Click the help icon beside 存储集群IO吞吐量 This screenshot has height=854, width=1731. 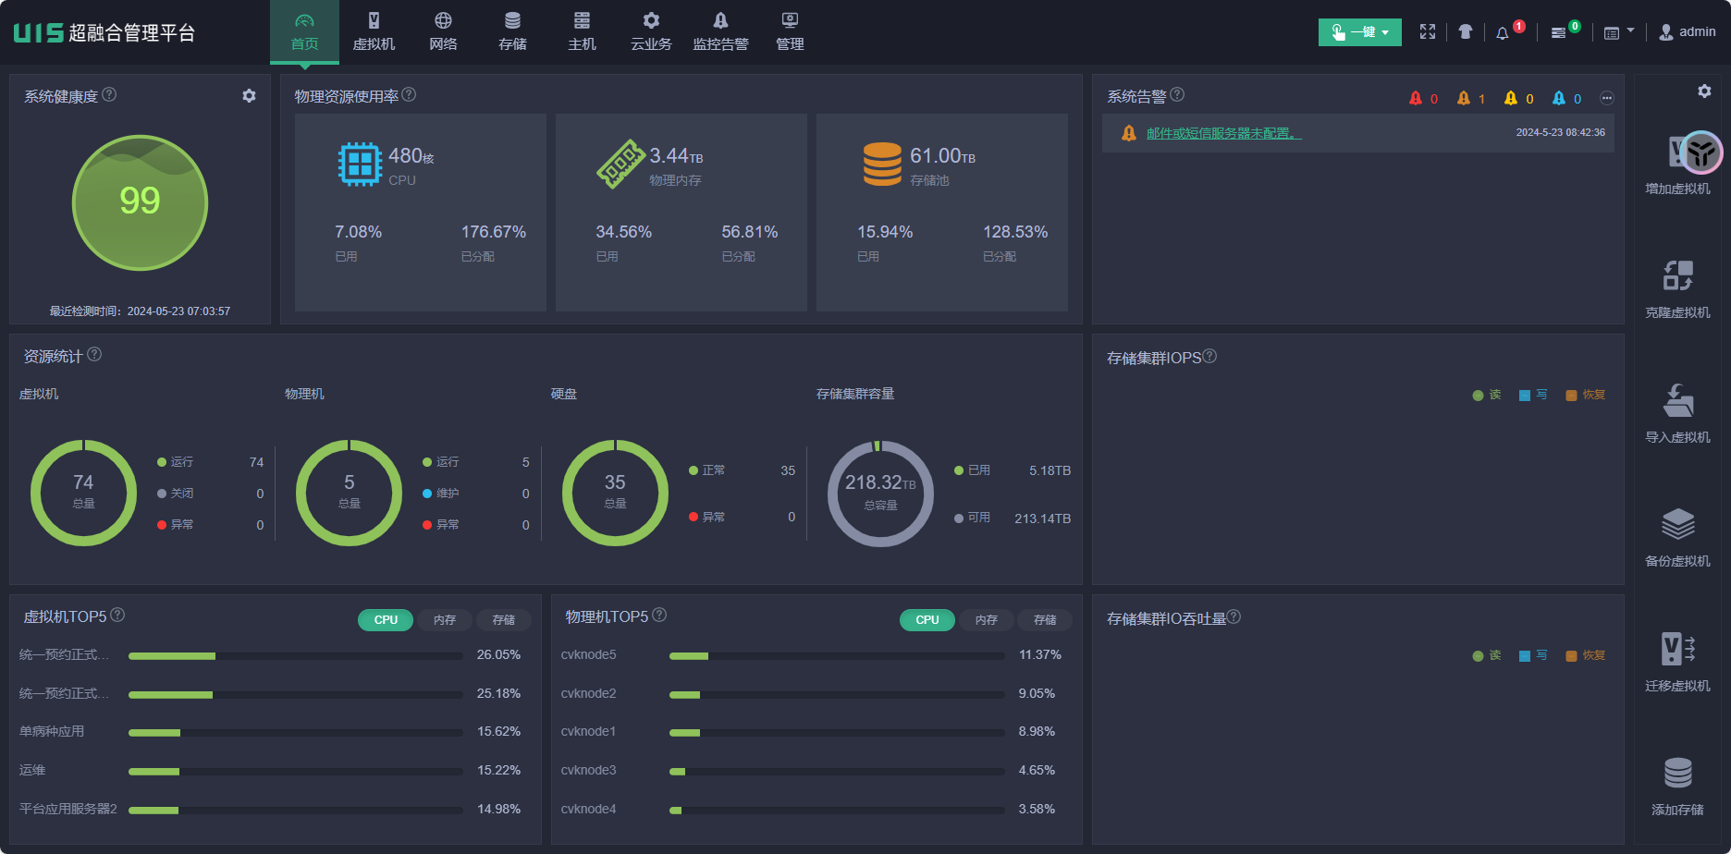pos(1234,616)
